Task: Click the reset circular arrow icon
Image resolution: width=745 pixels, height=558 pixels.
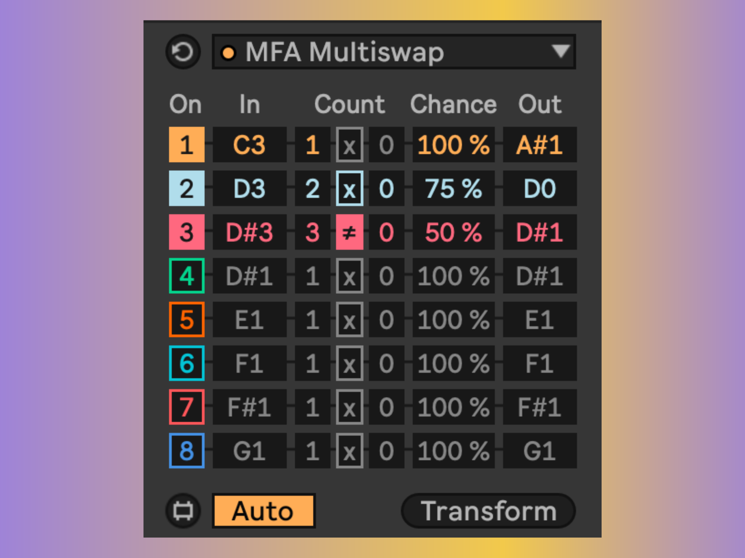Action: (183, 52)
